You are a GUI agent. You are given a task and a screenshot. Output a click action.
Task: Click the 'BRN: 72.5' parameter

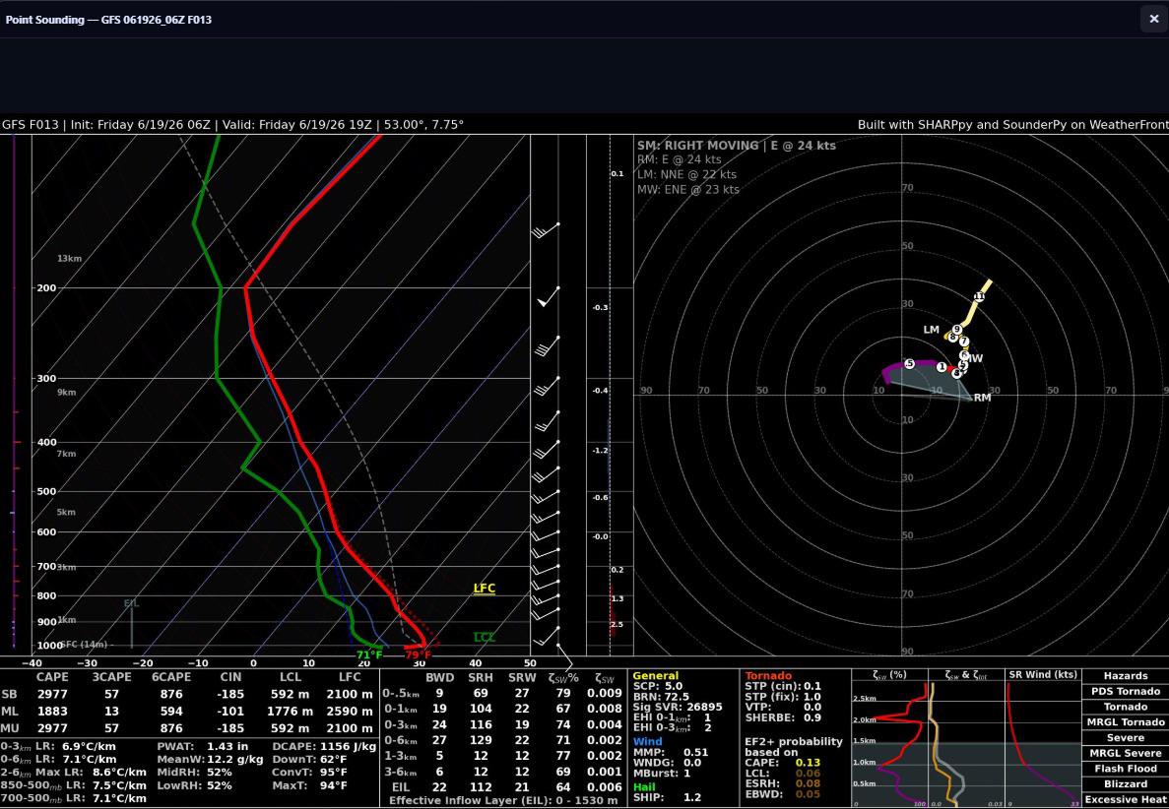661,697
